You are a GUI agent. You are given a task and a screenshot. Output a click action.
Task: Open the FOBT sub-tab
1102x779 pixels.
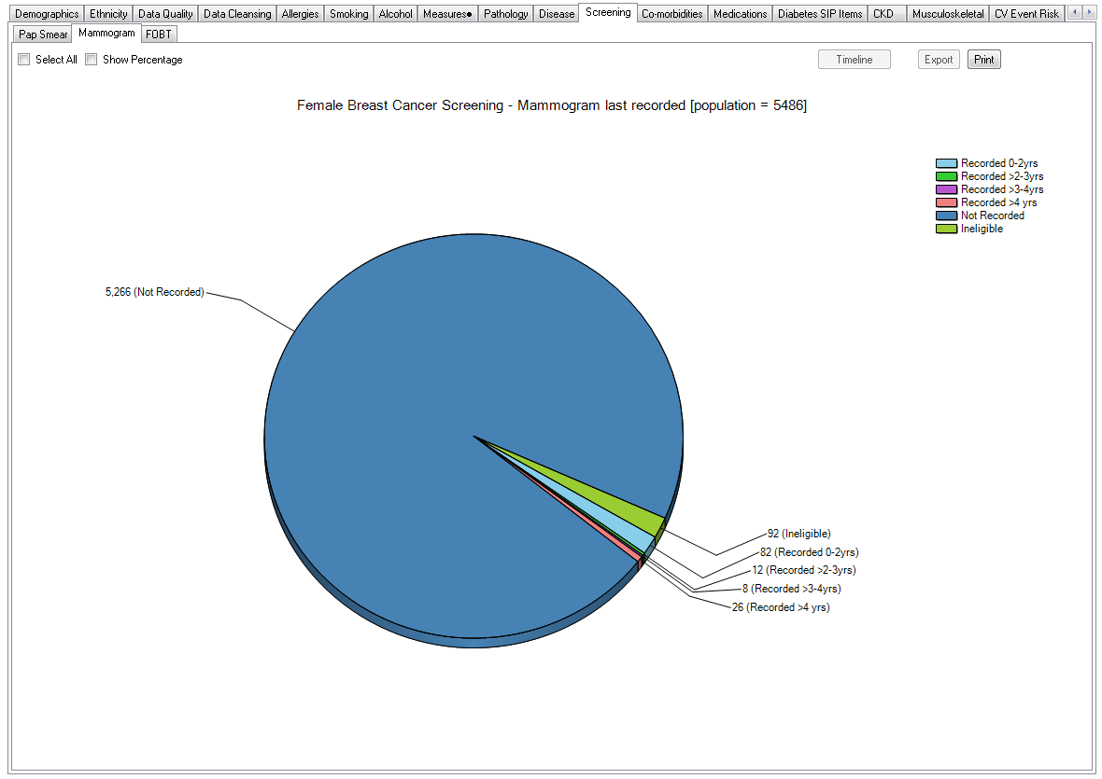click(x=159, y=35)
